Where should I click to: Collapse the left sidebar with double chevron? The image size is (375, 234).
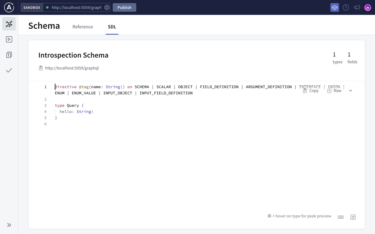(9, 225)
